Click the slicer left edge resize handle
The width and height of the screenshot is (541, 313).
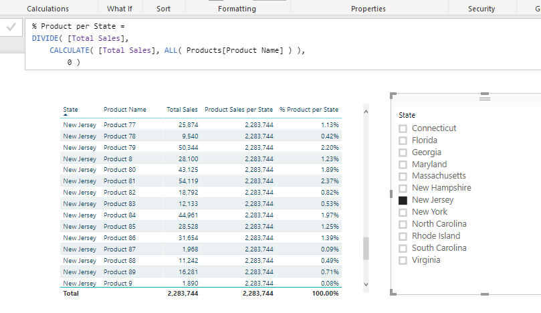coord(391,194)
